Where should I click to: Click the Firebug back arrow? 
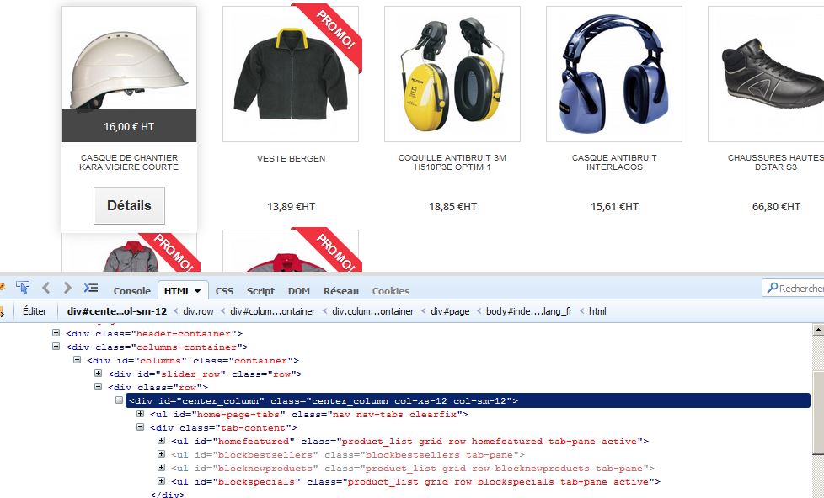(x=45, y=288)
